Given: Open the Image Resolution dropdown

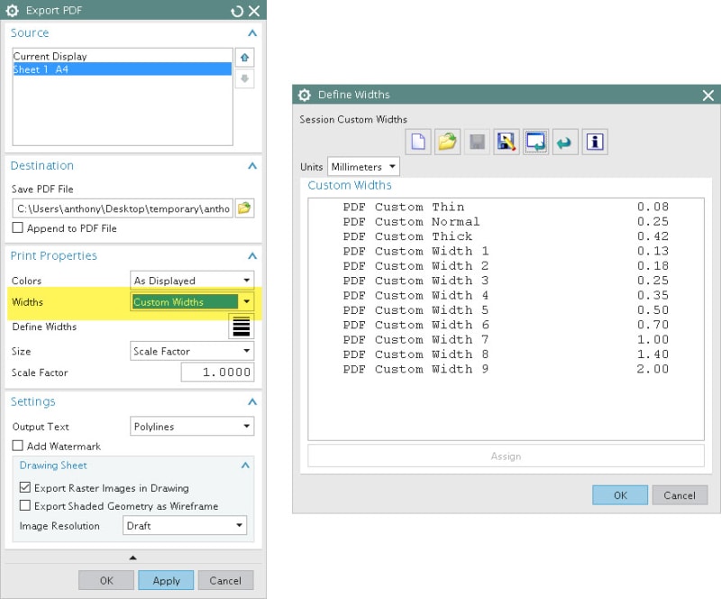Looking at the screenshot, I should tap(185, 525).
